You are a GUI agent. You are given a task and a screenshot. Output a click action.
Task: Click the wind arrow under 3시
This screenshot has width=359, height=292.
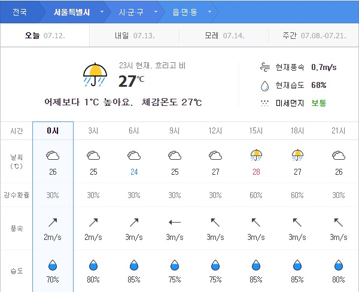pos(93,222)
